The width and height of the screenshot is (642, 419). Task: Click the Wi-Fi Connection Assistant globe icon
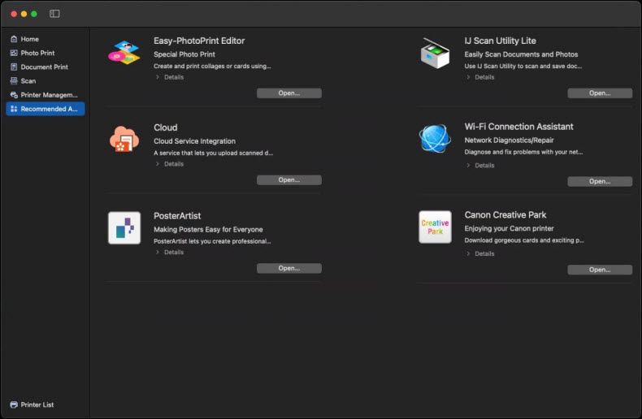[435, 139]
